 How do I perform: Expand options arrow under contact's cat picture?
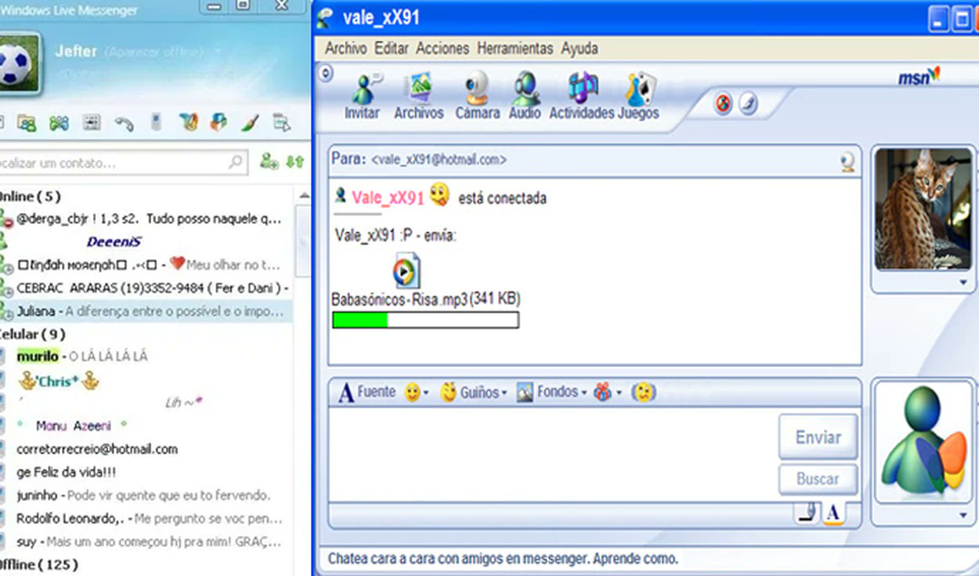pyautogui.click(x=963, y=282)
